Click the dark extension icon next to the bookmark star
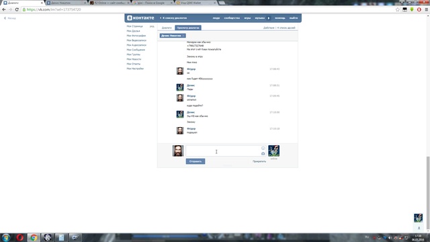Viewport: 430px width, 242px height. (404, 9)
